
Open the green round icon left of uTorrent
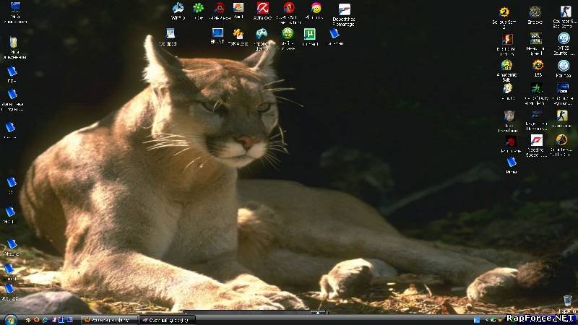pyautogui.click(x=288, y=34)
